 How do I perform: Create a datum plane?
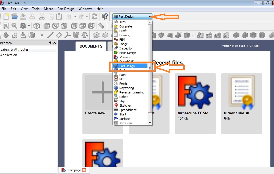coord(59,35)
